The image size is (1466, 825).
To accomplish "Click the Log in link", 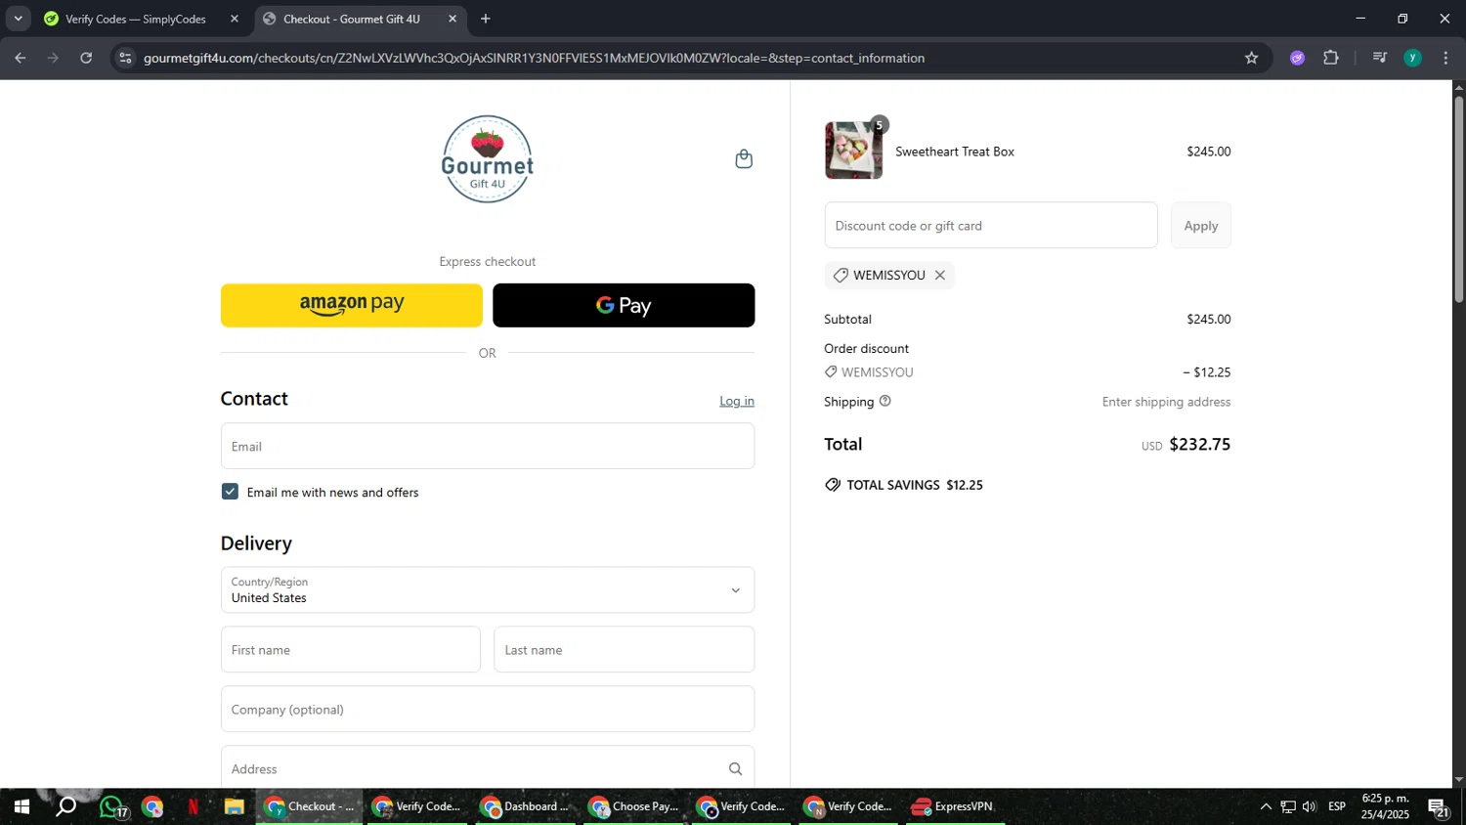I will (x=737, y=401).
